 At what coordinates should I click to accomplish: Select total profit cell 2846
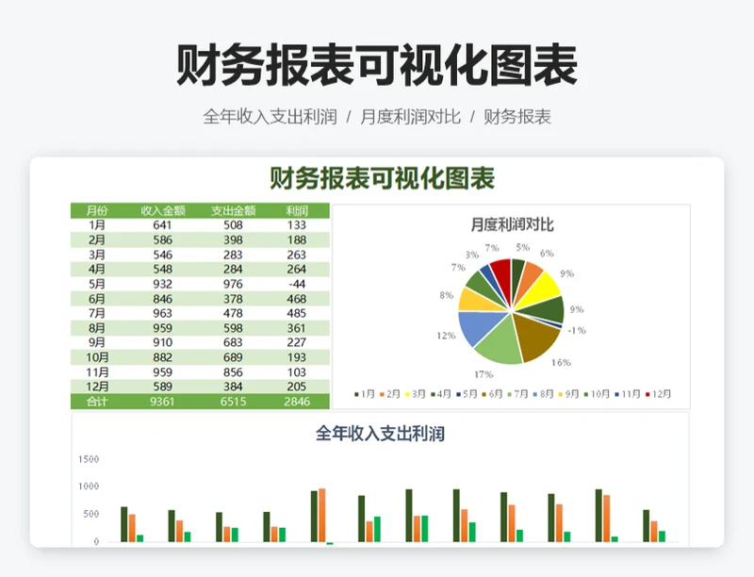point(297,402)
